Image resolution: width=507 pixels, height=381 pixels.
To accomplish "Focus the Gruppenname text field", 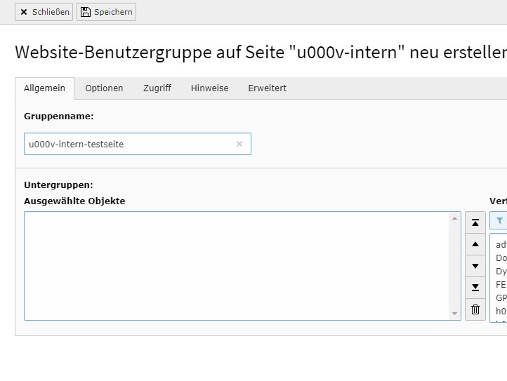I will (130, 144).
